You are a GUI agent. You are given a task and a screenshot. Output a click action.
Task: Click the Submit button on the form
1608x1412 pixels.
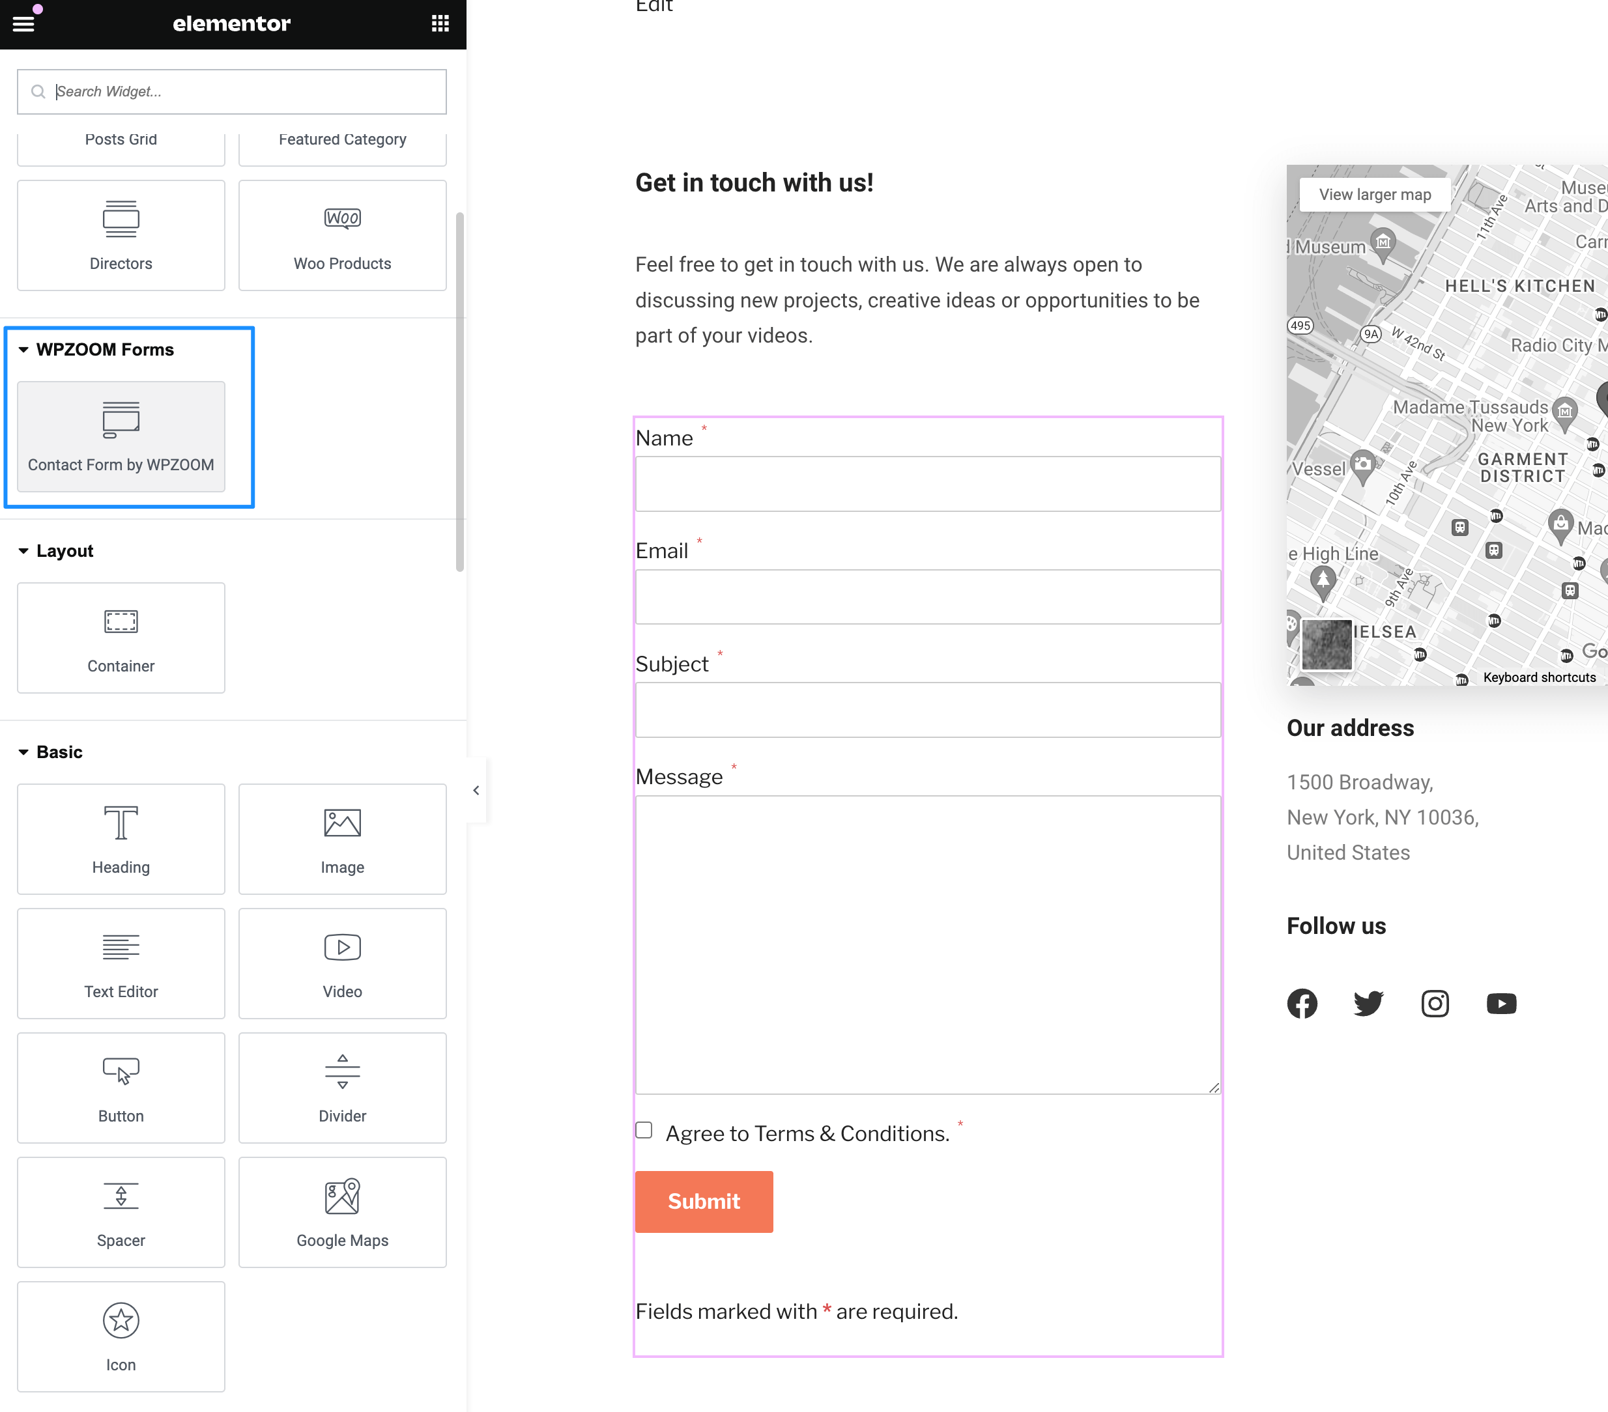coord(703,1201)
